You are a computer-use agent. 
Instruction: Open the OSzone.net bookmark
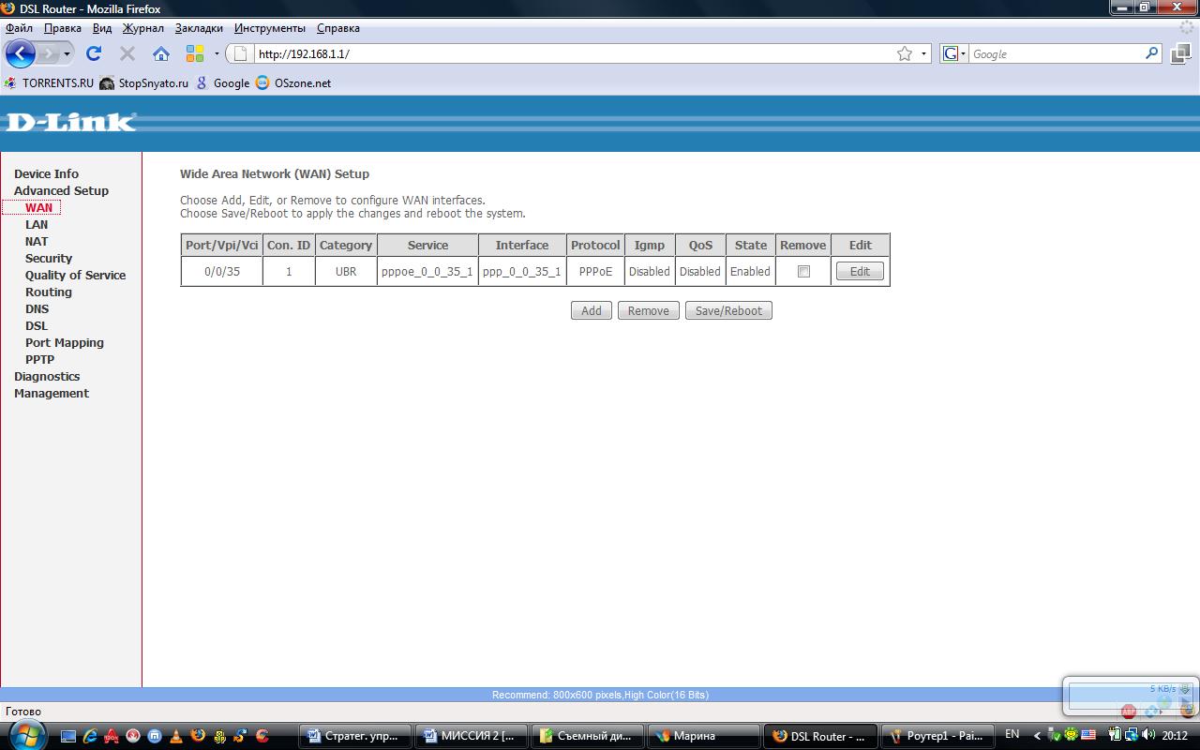point(293,82)
